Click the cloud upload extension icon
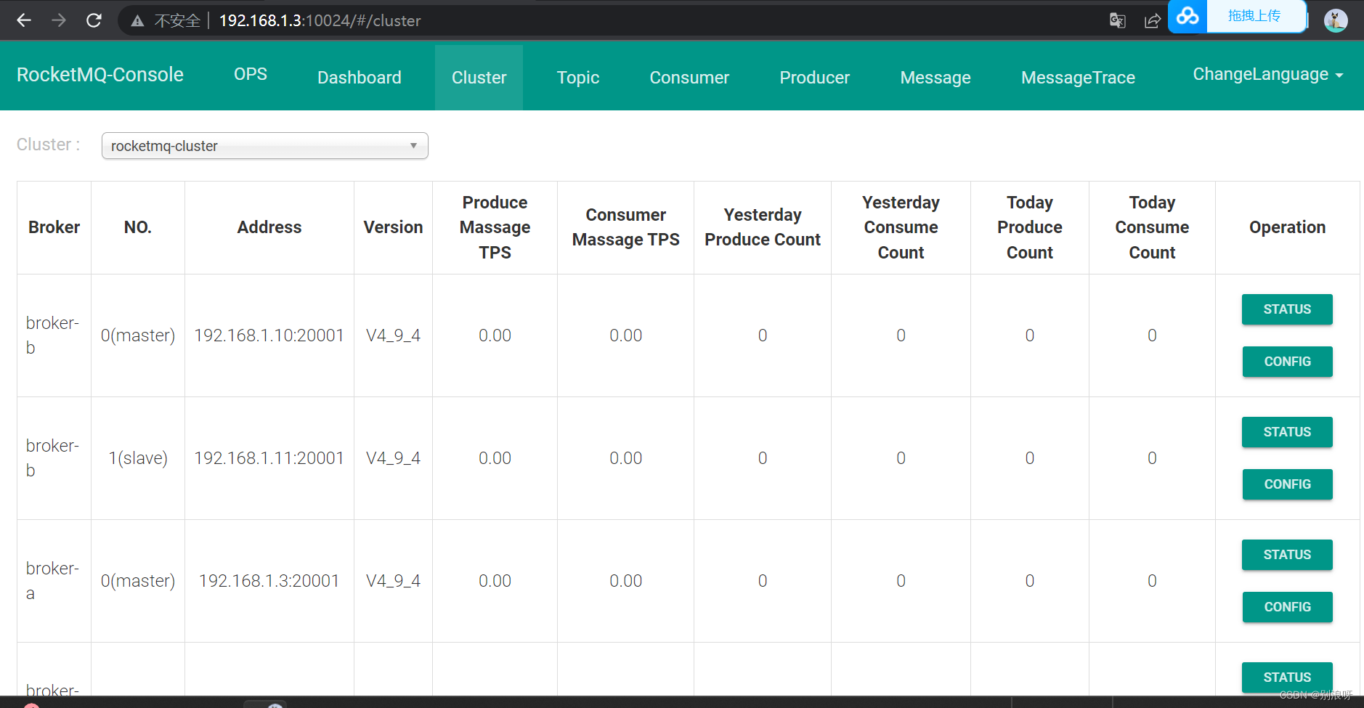The image size is (1364, 708). pyautogui.click(x=1188, y=15)
